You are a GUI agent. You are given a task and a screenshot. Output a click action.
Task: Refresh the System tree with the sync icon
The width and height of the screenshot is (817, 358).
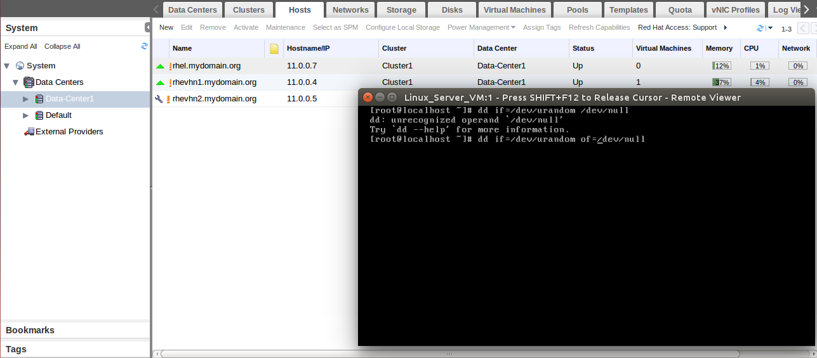144,46
